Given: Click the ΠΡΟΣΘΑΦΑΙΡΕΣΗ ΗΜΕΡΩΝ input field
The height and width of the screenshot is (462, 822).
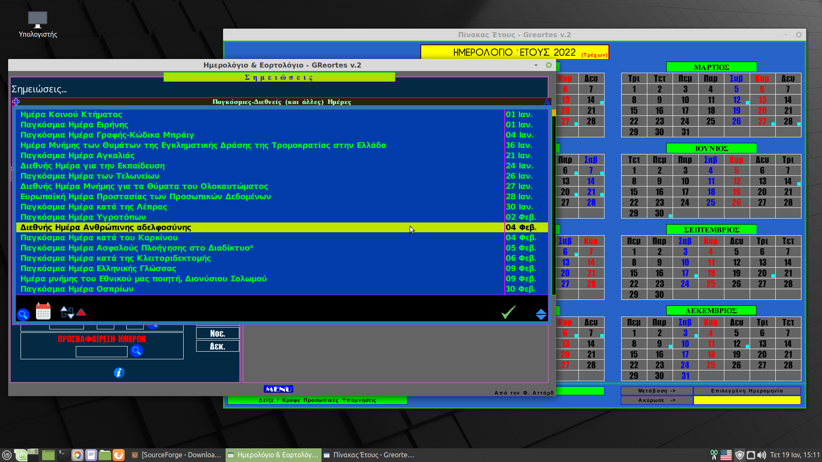Looking at the screenshot, I should (x=101, y=352).
